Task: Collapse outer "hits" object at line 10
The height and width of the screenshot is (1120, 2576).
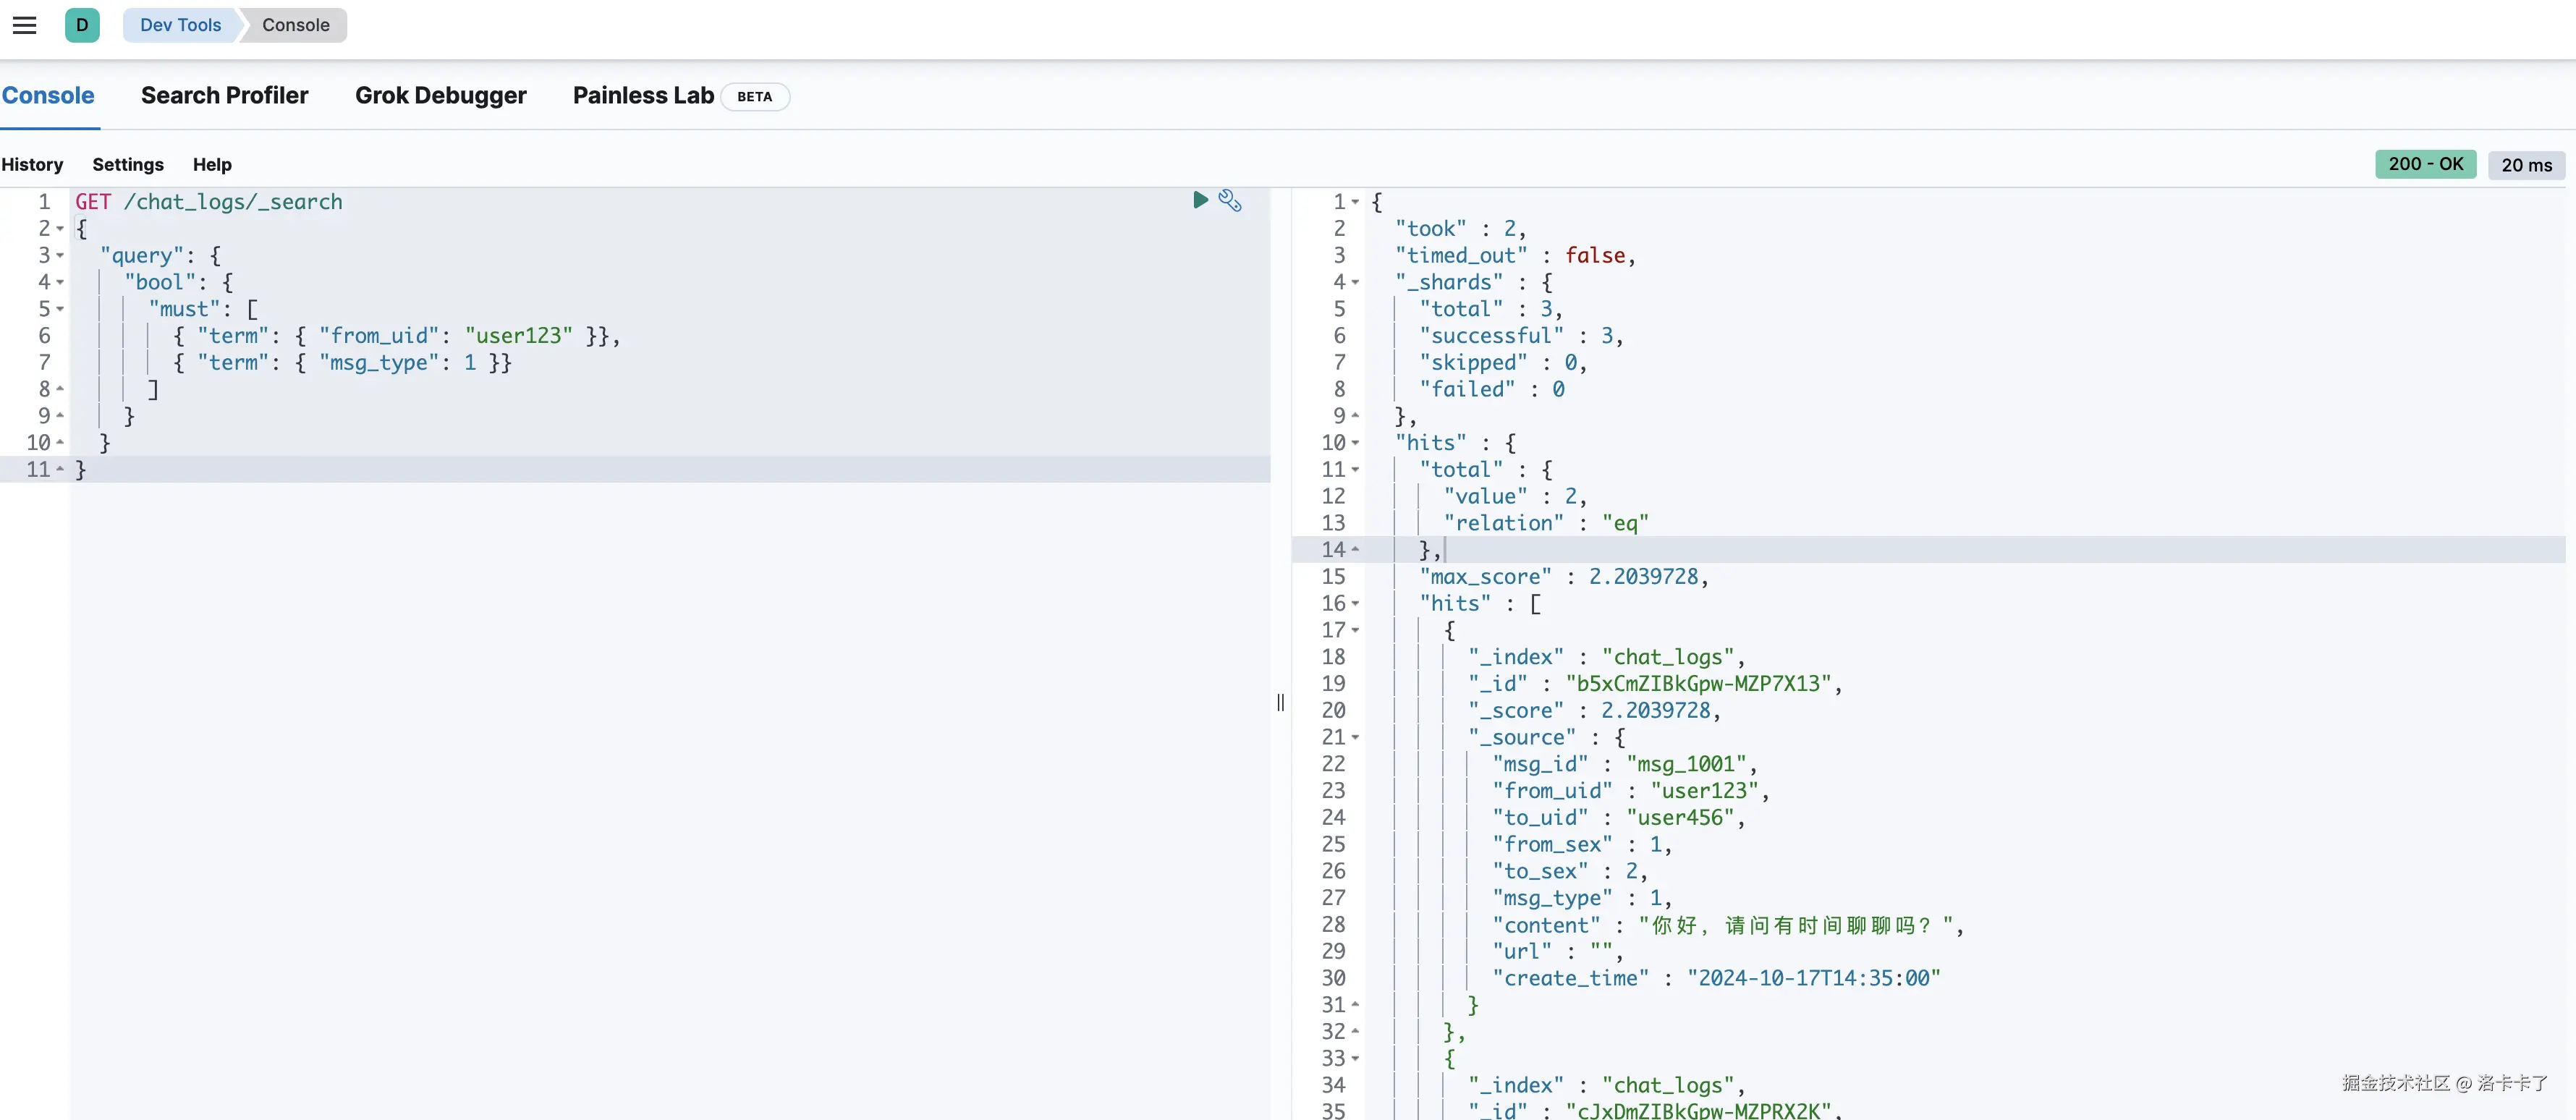Action: (1355, 443)
